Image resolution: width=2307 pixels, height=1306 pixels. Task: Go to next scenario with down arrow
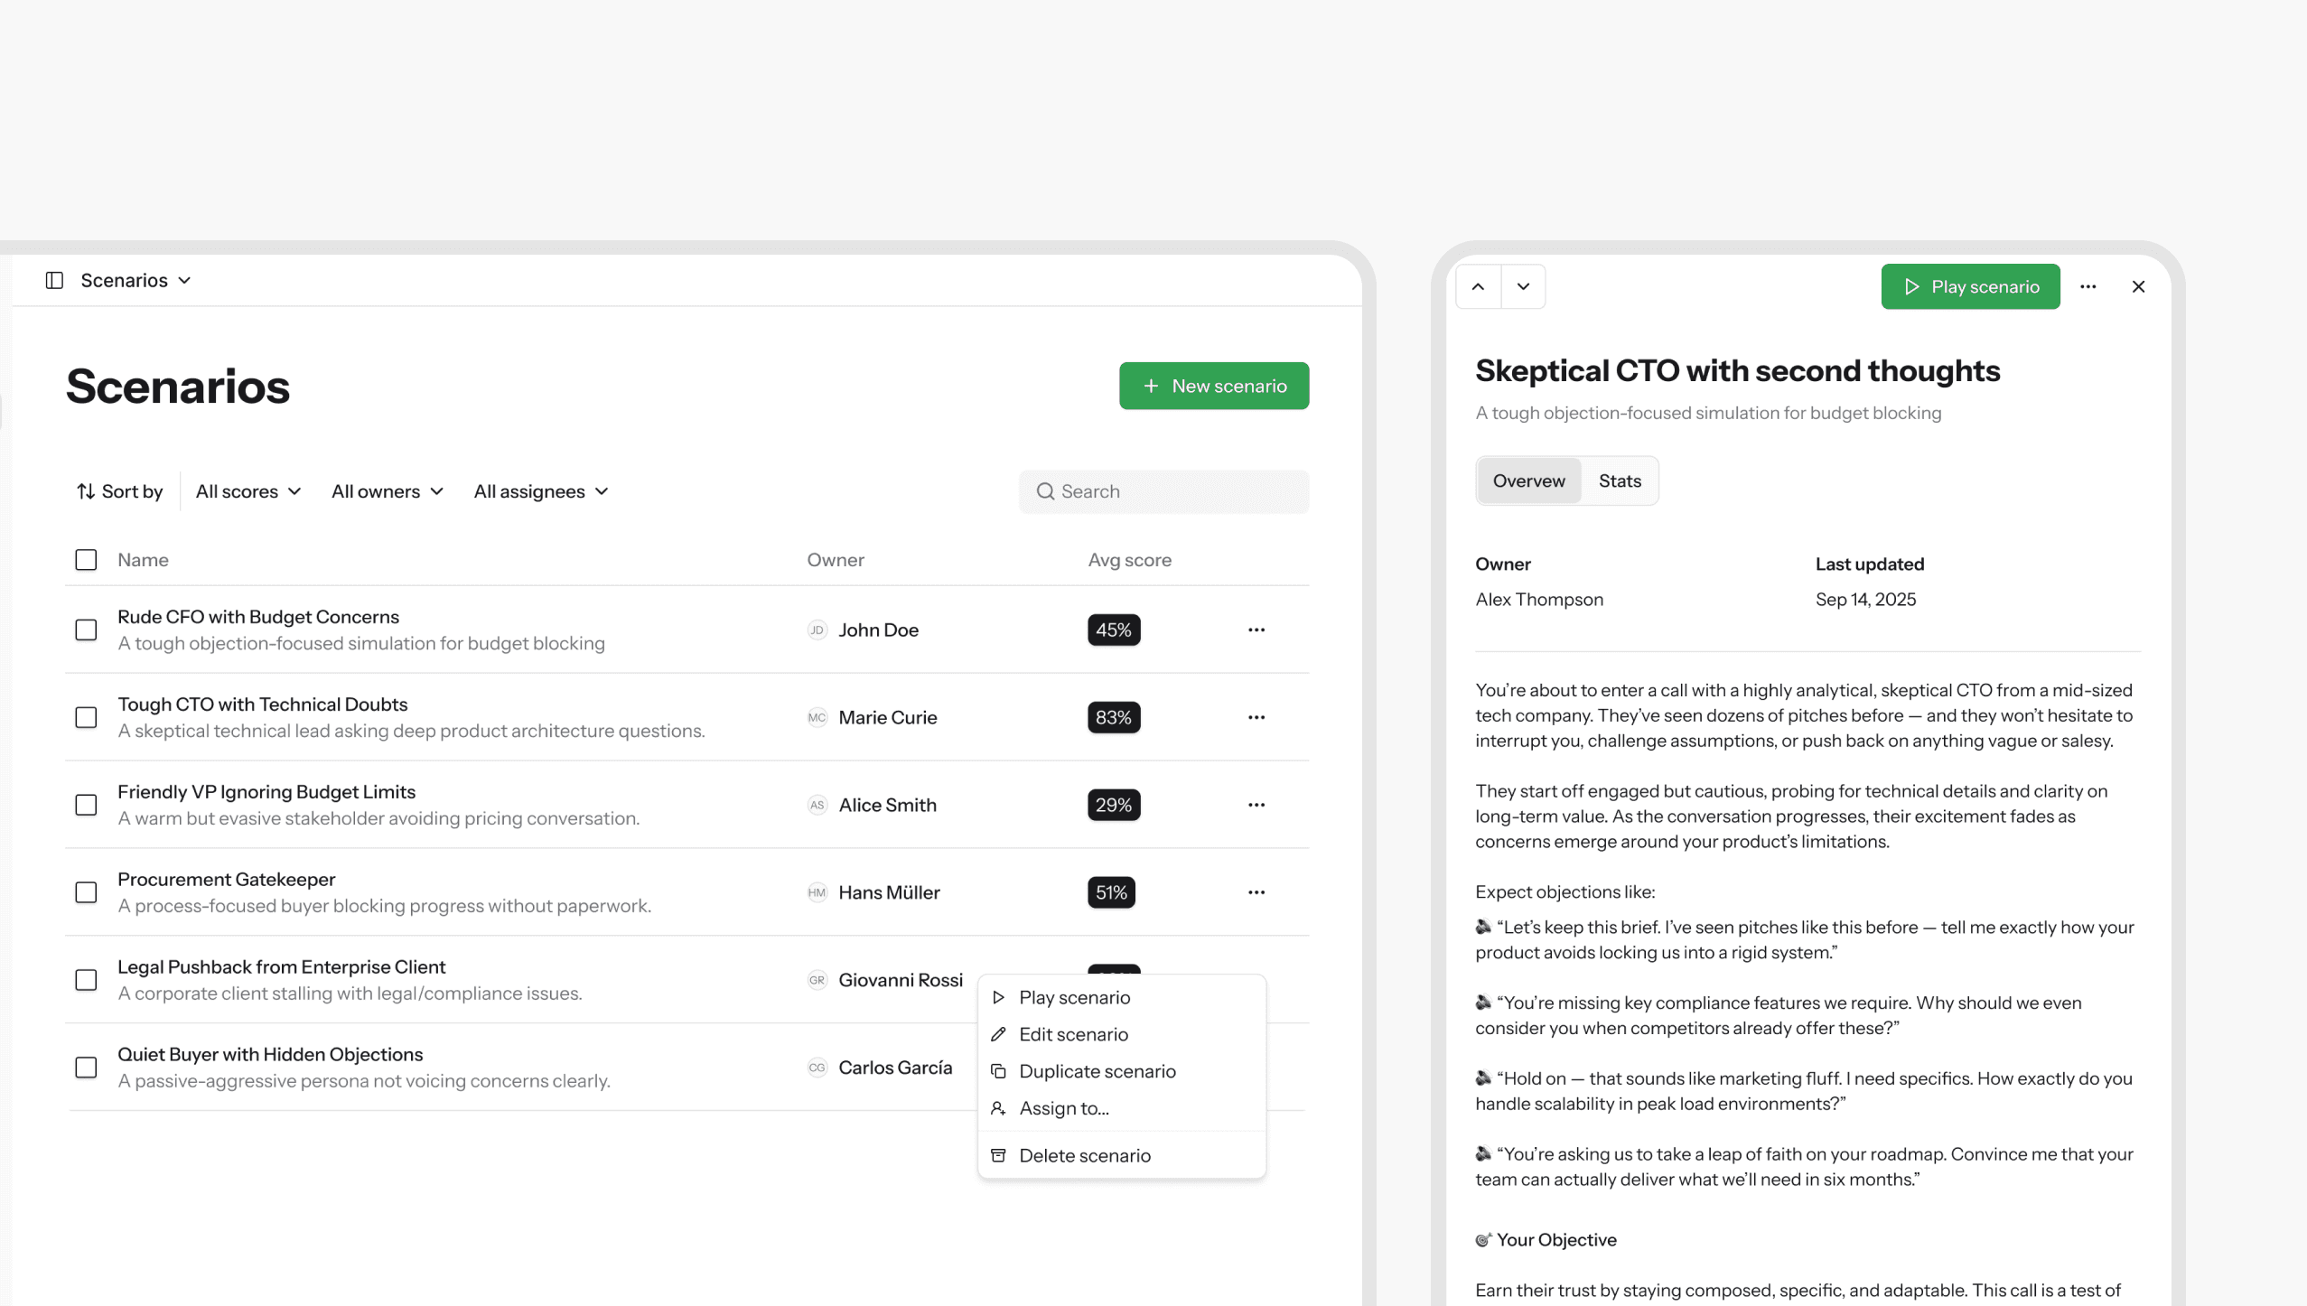coord(1523,286)
